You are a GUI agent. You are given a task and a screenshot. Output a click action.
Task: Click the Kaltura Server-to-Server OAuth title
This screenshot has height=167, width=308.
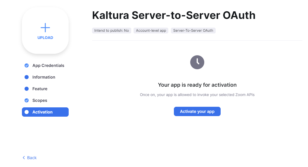[x=174, y=15]
